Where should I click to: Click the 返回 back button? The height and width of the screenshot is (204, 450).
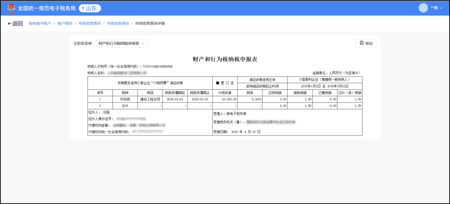(15, 23)
